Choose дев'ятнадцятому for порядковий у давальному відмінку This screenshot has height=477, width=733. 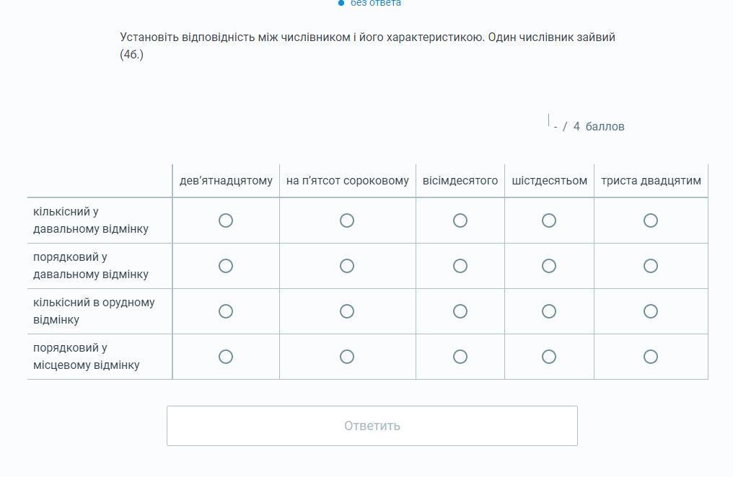tap(226, 266)
